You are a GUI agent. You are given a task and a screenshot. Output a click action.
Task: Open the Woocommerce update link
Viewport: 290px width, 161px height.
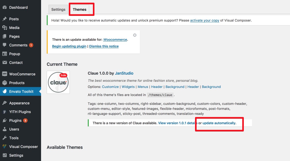pos(115,39)
